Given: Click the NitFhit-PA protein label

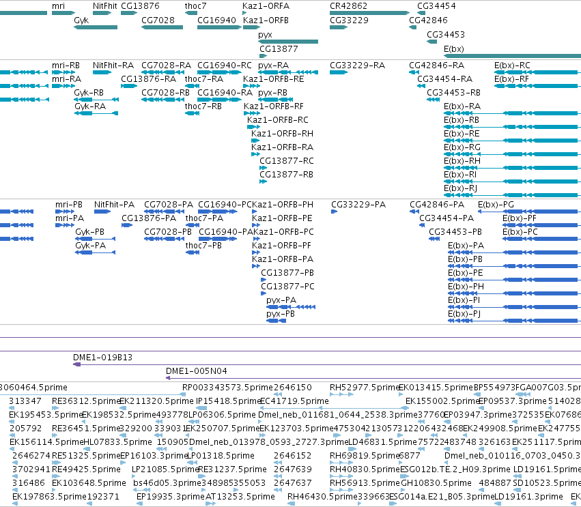Looking at the screenshot, I should pos(114,205).
